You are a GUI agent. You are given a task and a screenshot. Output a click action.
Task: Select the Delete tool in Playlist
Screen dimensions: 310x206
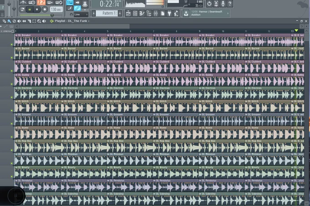(x=14, y=21)
